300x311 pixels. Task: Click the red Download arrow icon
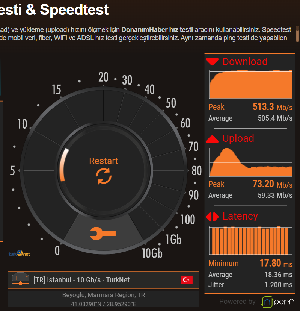pyautogui.click(x=212, y=62)
